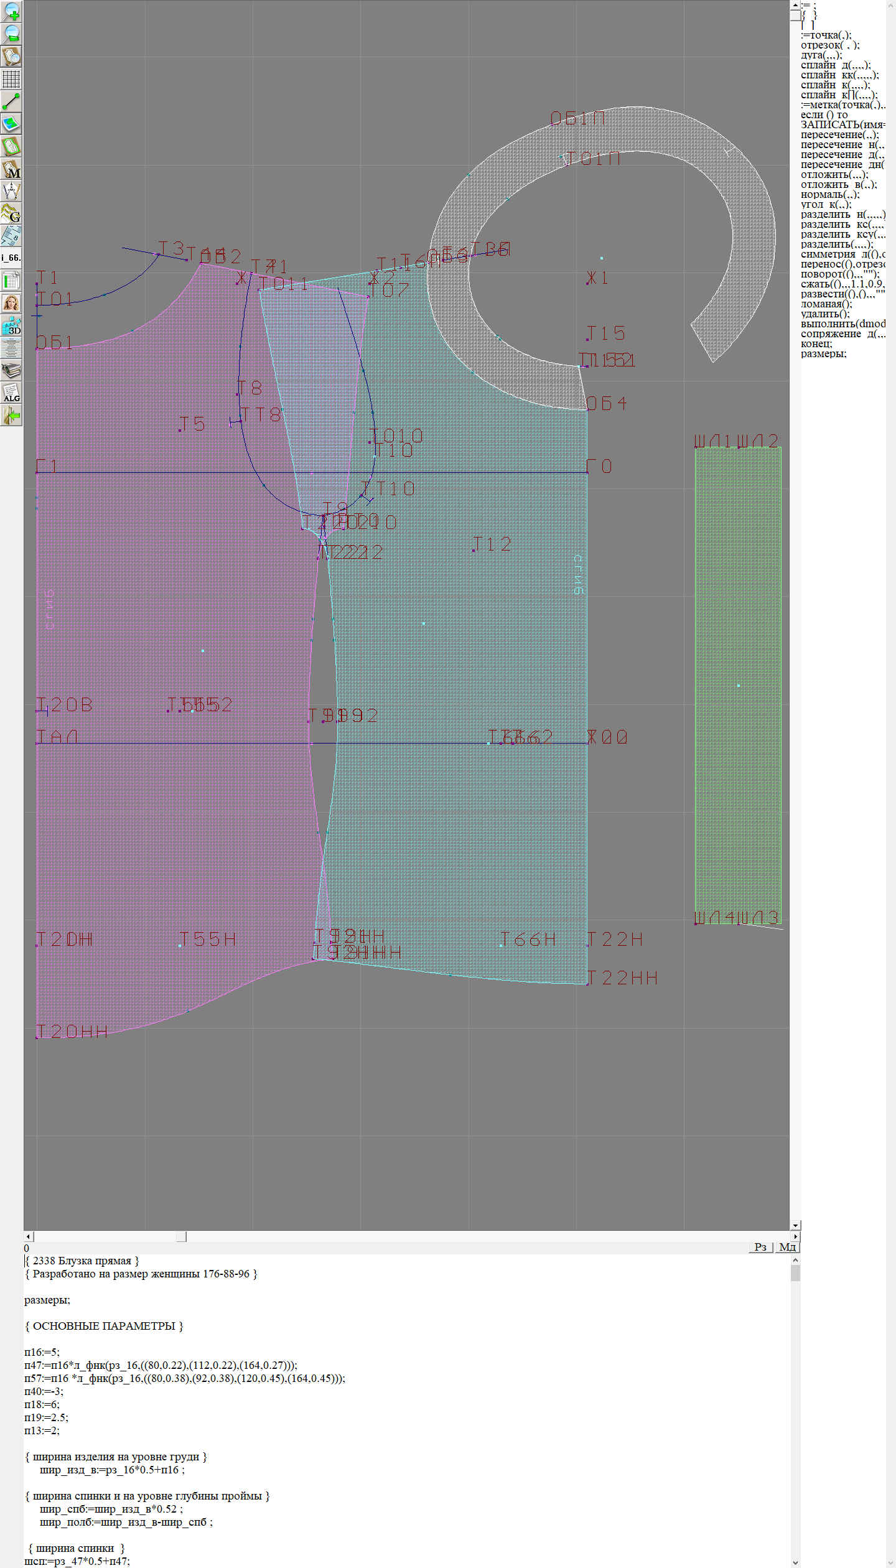The width and height of the screenshot is (896, 1568).
Task: Open the 3D view tool
Action: (x=11, y=325)
